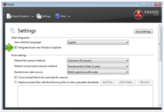This screenshot has width=164, height=112.
Task: Expand the Help dropdown arrow
Action: [69, 16]
